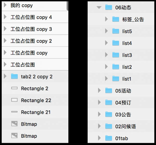Expand the 05活动 group

99,91
